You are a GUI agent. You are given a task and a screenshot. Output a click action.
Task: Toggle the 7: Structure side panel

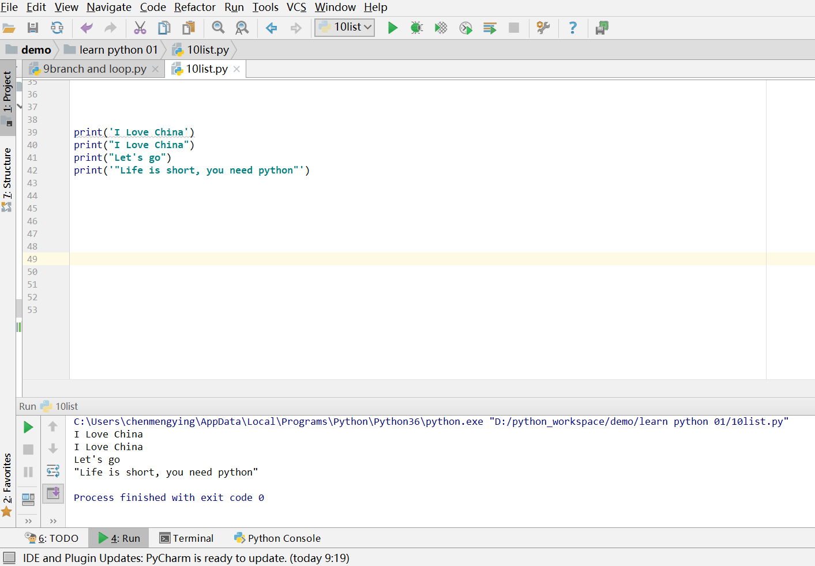(7, 179)
